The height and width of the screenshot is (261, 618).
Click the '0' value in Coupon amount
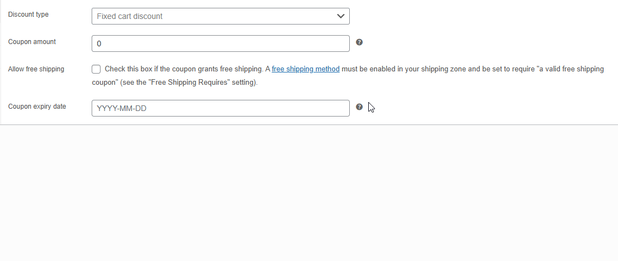[99, 43]
